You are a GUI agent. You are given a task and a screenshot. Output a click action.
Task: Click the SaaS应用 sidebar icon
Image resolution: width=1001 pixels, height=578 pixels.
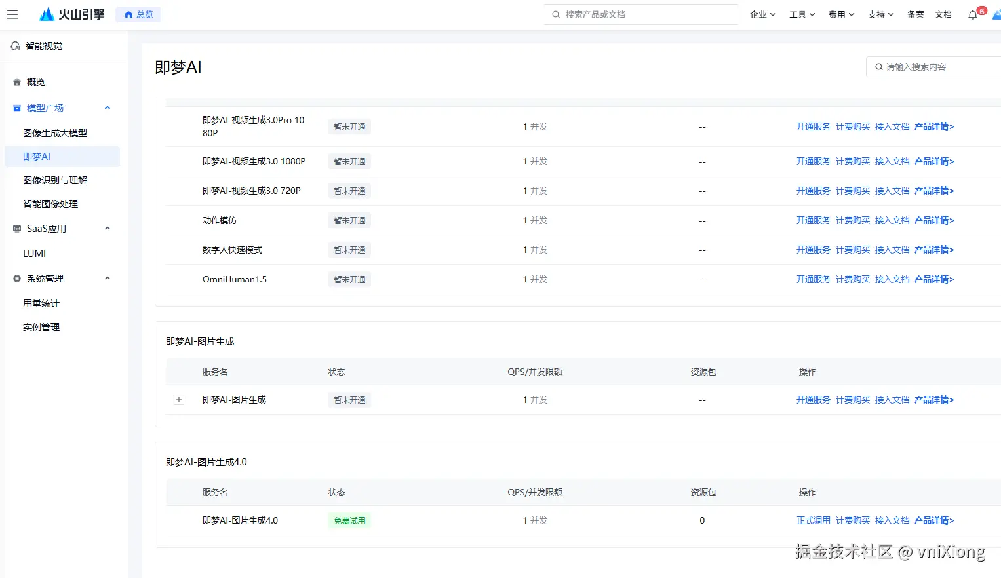point(17,229)
